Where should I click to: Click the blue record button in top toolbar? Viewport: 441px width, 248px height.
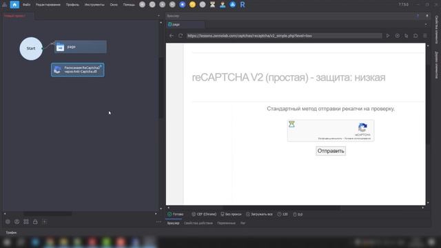click(182, 5)
